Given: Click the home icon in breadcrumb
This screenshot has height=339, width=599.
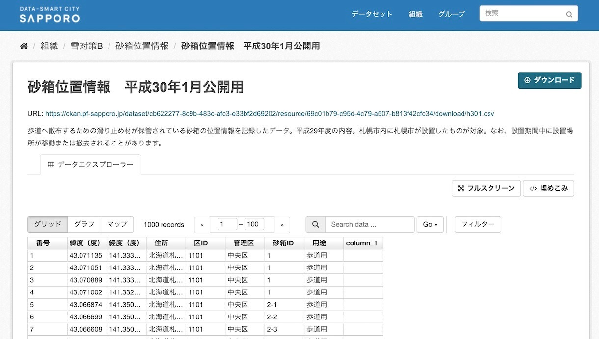Looking at the screenshot, I should [24, 46].
